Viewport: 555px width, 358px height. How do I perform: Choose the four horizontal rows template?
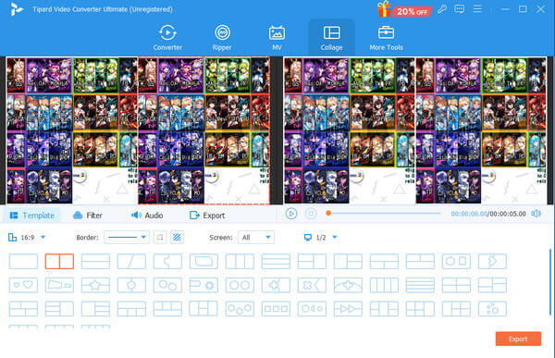pyautogui.click(x=420, y=285)
